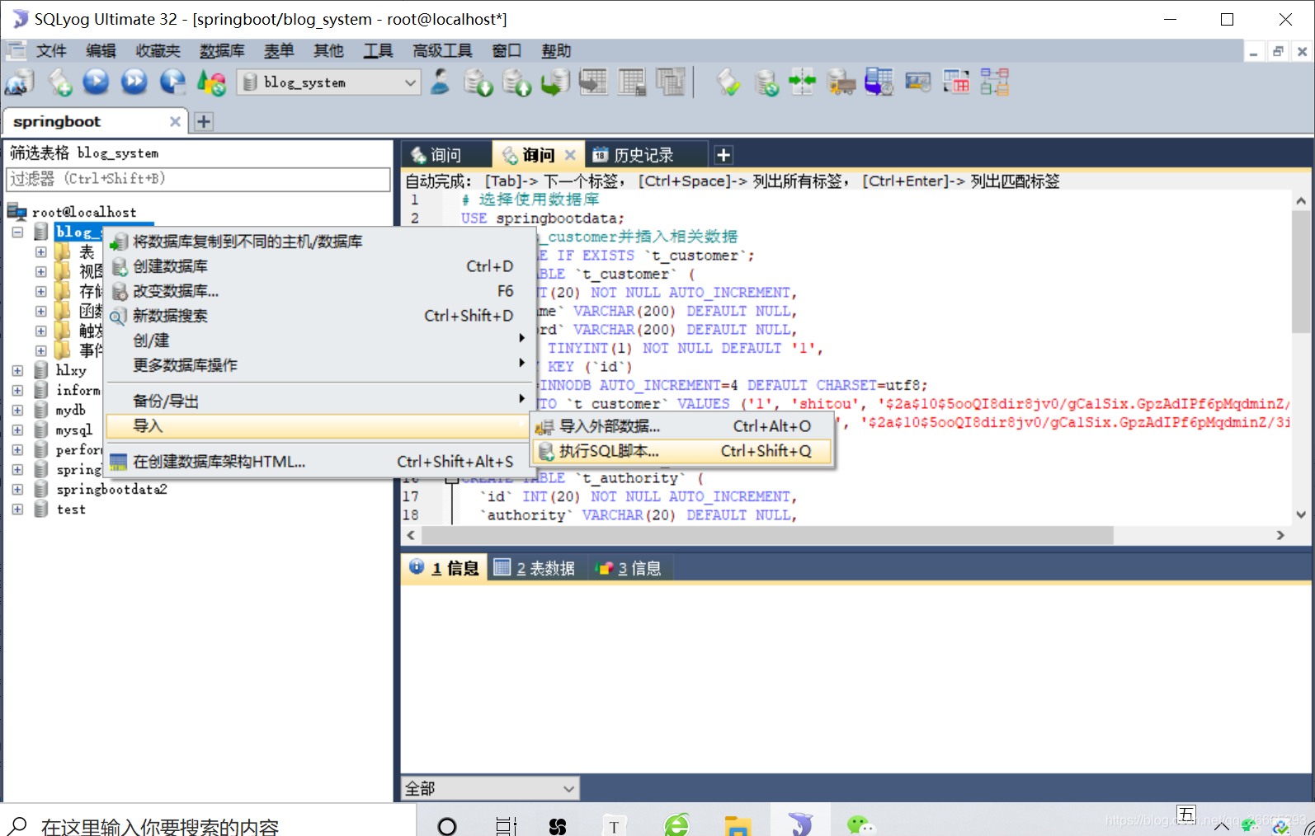The image size is (1315, 836).
Task: Click the WeChat icon in taskbar
Action: (x=860, y=824)
